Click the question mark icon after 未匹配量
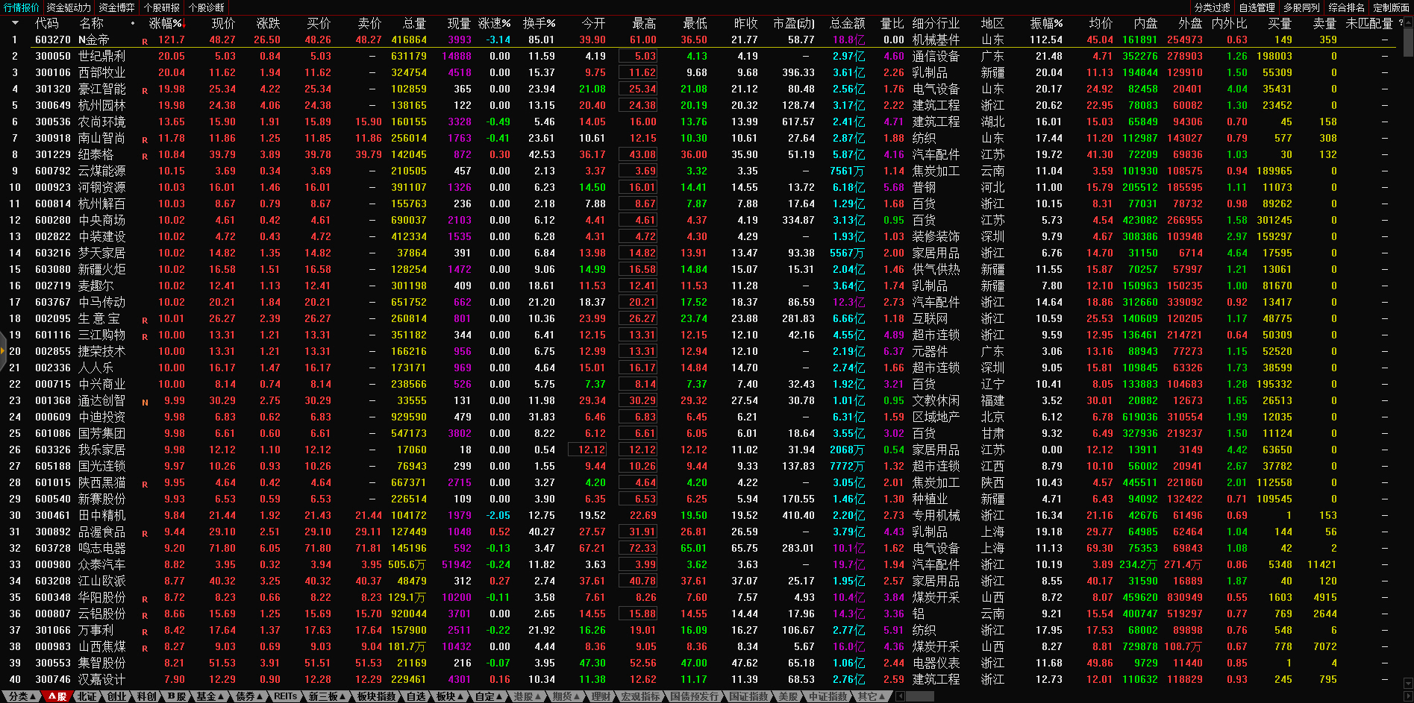The height and width of the screenshot is (703, 1414). (x=1401, y=24)
